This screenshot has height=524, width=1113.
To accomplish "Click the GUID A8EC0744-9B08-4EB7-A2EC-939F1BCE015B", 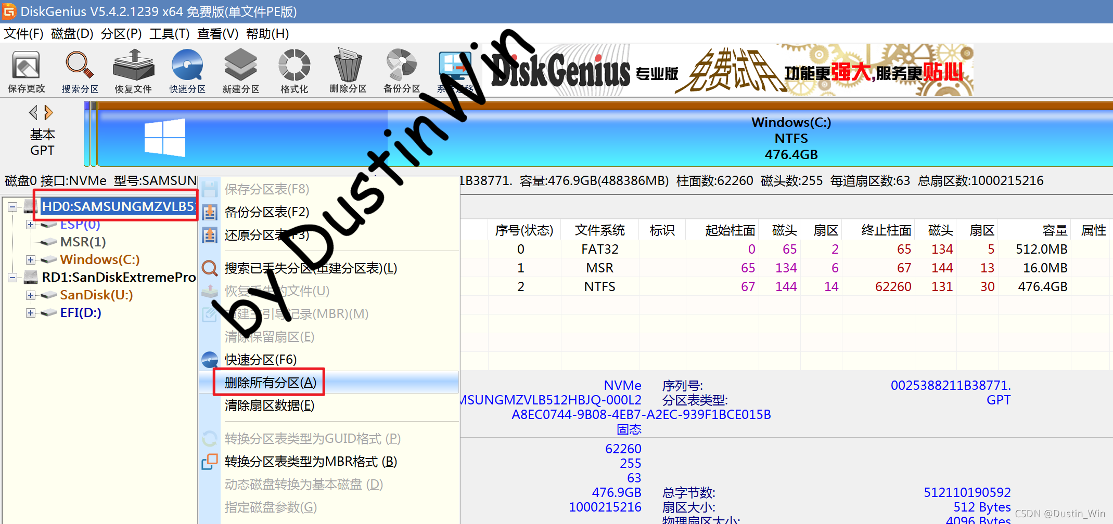I will 641,415.
